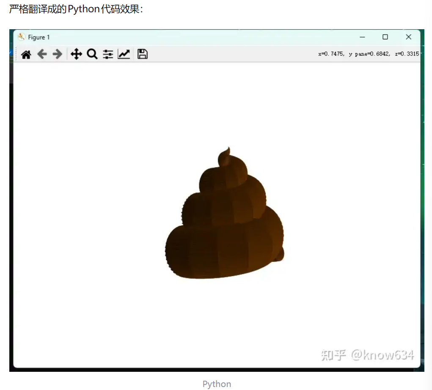Image resolution: width=432 pixels, height=390 pixels.
Task: Click the small bump at the shape's right base
Action: coord(280,254)
